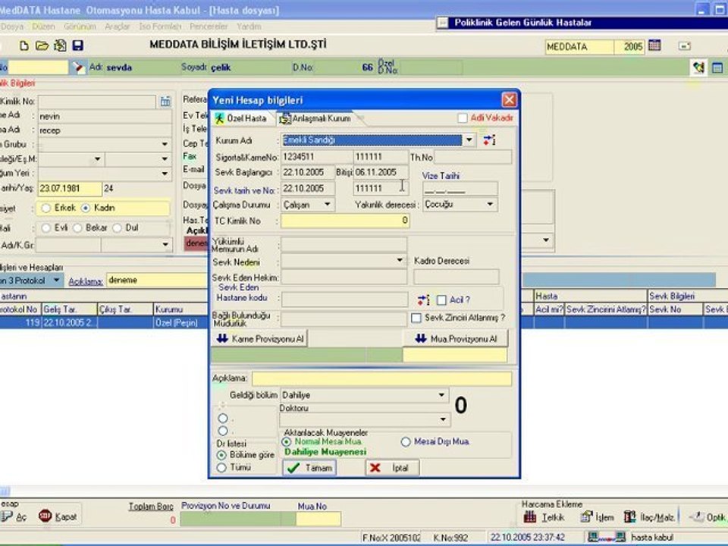The height and width of the screenshot is (546, 728).
Task: Select the Bekar marital status radio button
Action: pos(77,228)
